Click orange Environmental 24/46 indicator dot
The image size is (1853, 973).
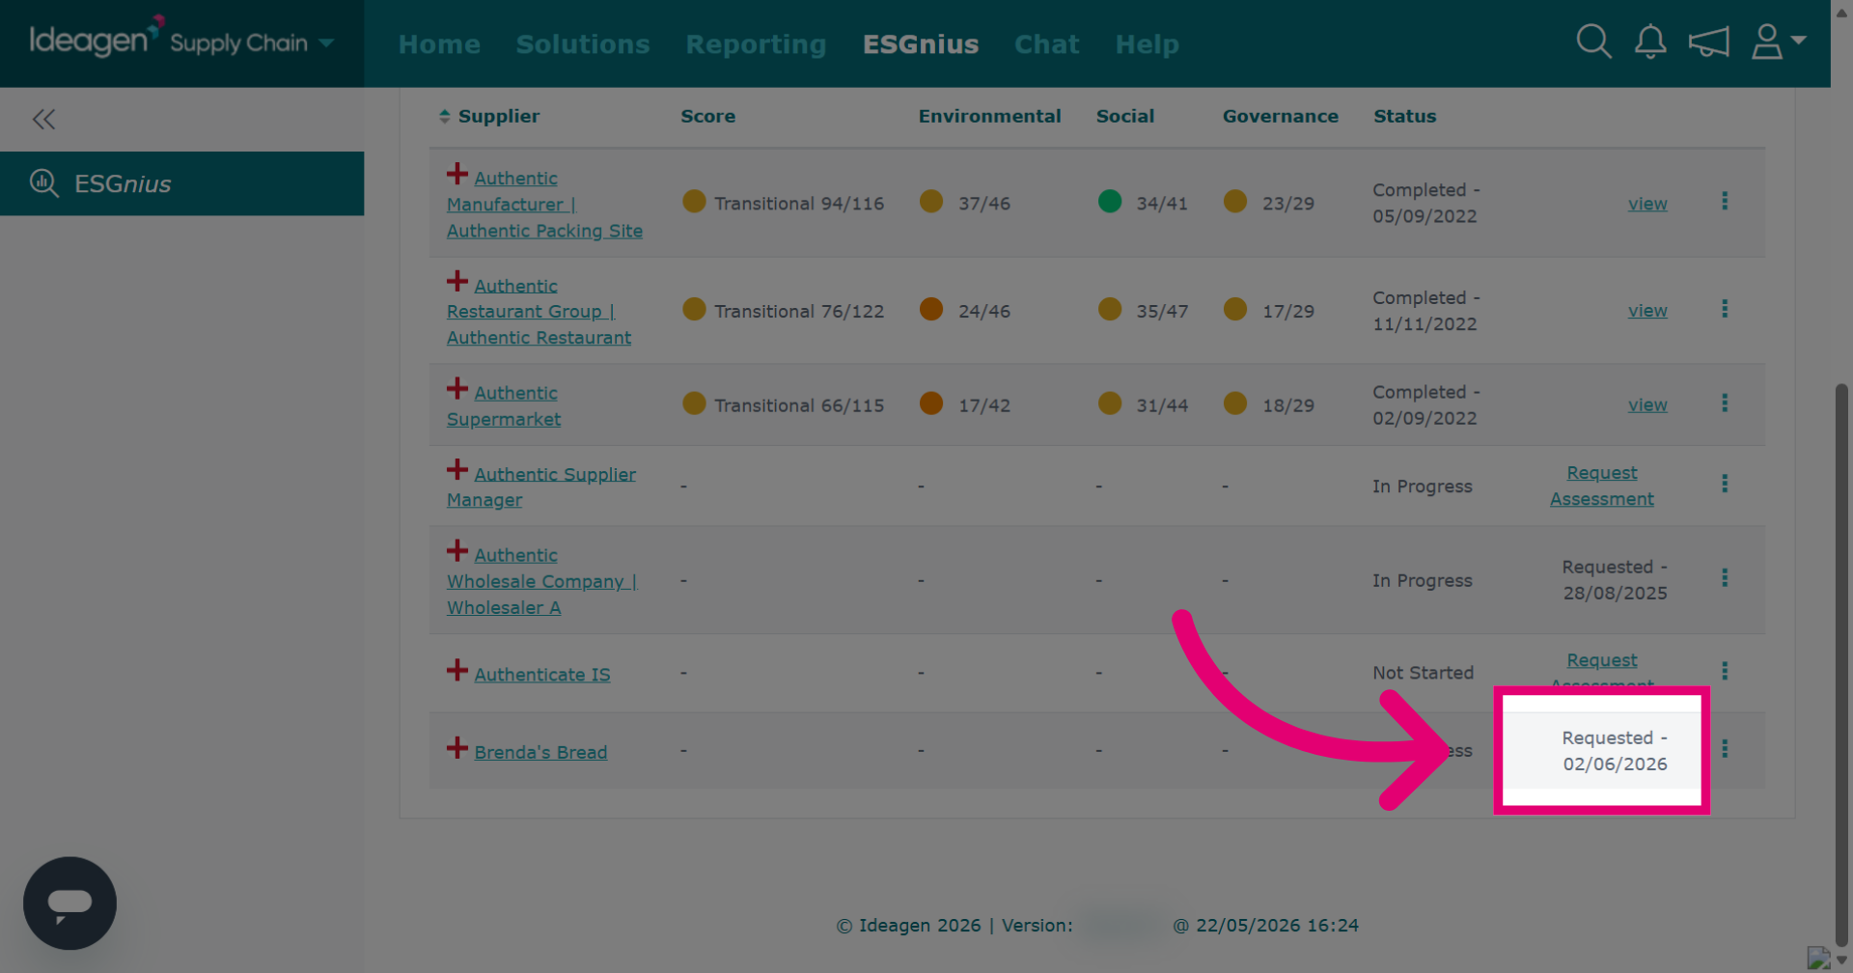click(x=931, y=309)
